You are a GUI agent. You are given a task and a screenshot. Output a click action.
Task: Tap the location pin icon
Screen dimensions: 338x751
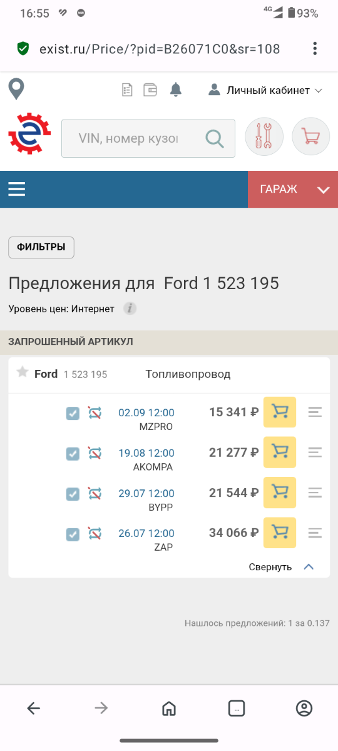tap(16, 89)
